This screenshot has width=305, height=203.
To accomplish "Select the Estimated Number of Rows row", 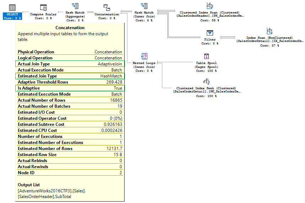I will coord(70,149).
